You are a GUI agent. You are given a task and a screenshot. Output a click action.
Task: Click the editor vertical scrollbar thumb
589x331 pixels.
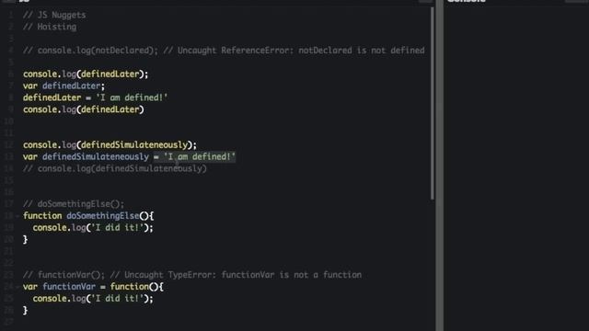pos(433,103)
